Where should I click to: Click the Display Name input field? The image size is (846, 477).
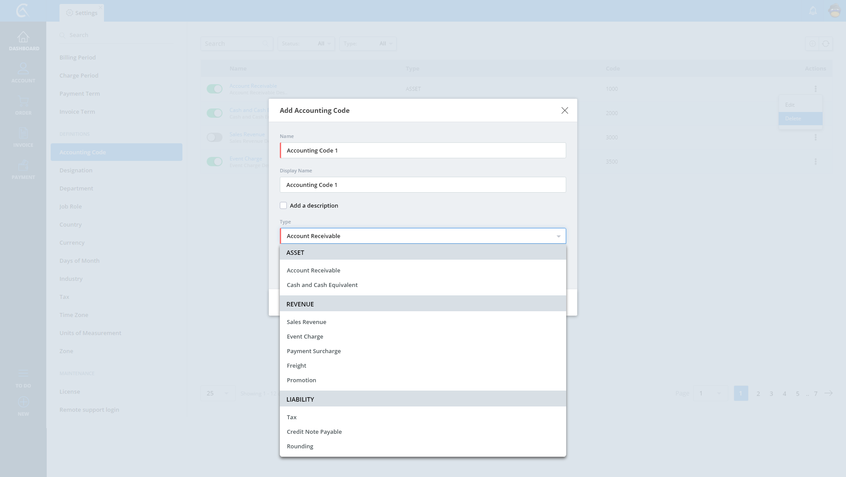(x=423, y=185)
